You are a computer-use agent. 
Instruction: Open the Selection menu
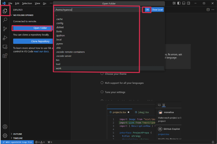(27, 3)
